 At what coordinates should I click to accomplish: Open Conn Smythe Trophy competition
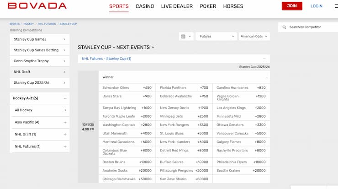click(x=40, y=61)
